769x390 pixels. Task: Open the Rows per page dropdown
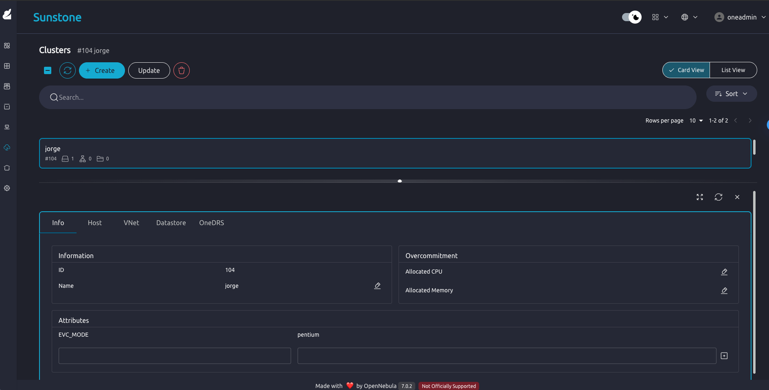696,121
